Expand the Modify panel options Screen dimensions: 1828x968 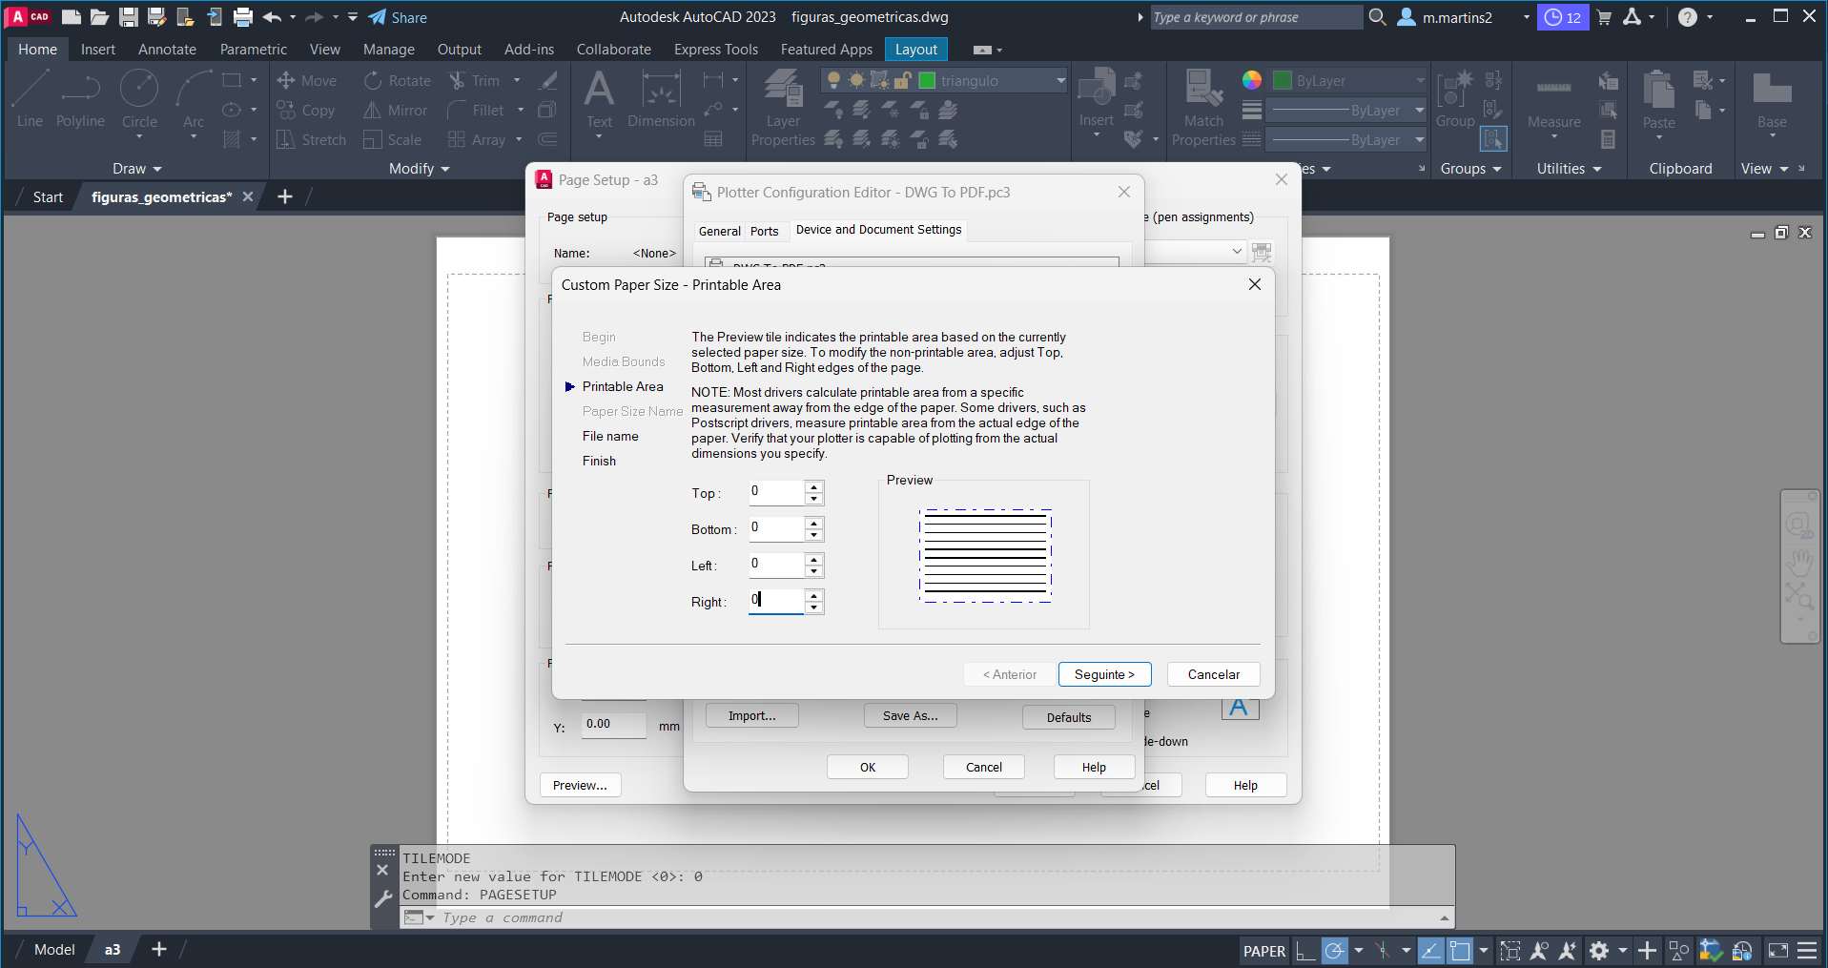pyautogui.click(x=419, y=169)
